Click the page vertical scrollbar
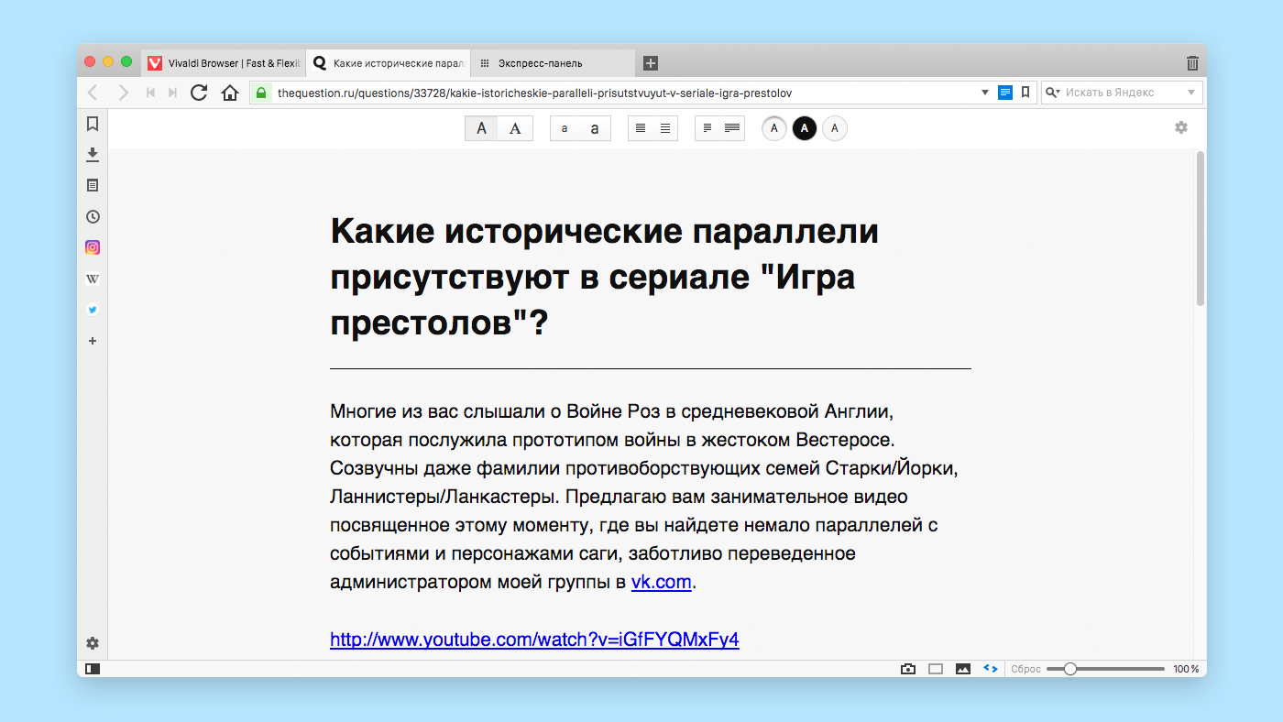1283x722 pixels. click(1200, 228)
